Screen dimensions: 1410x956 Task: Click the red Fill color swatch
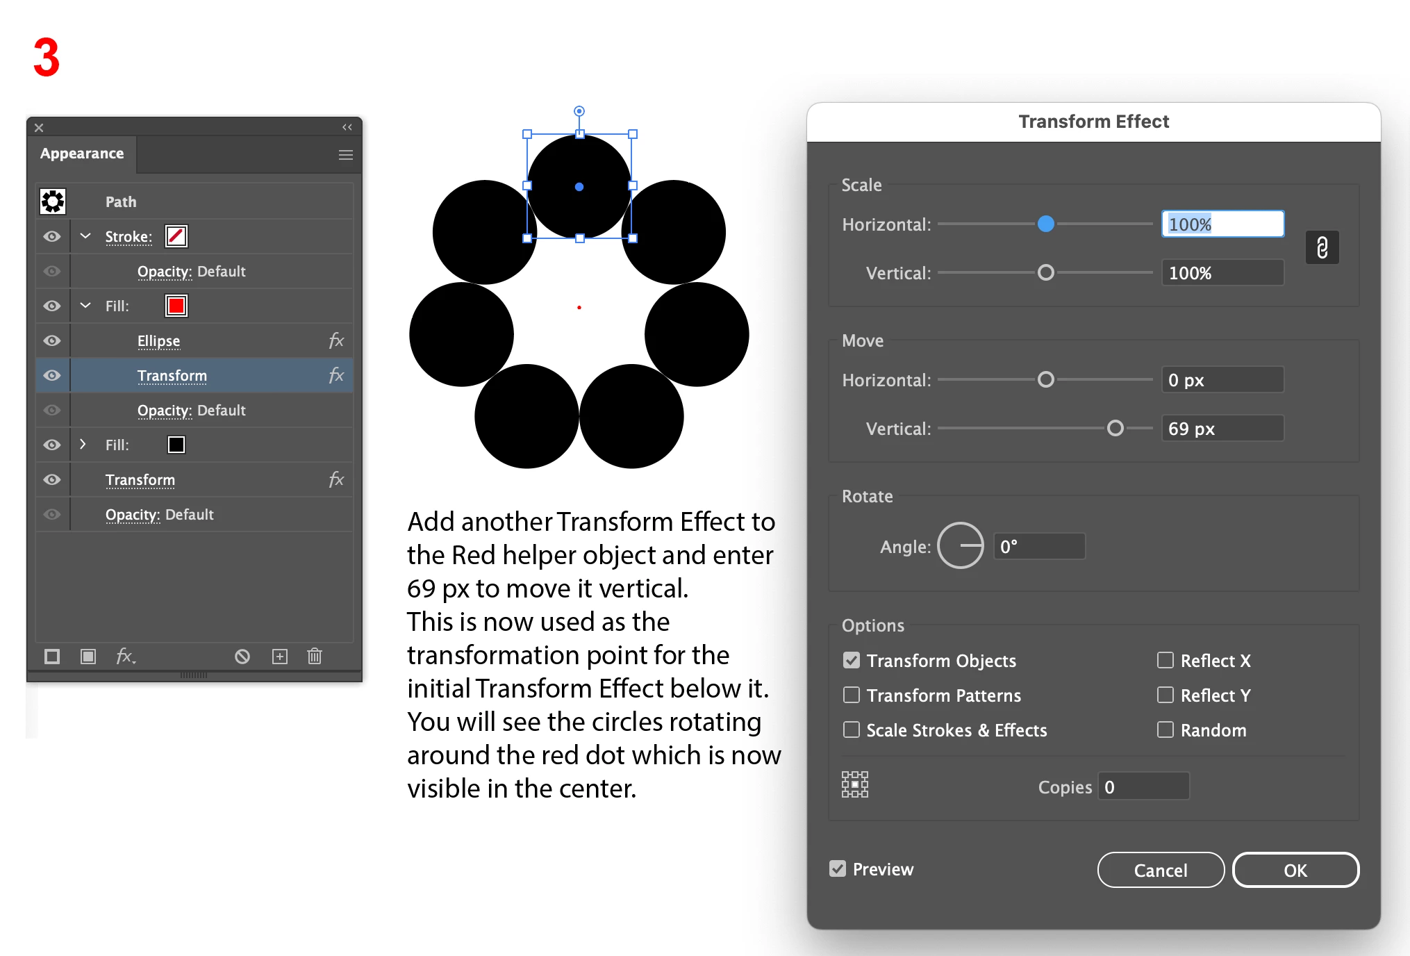[176, 306]
